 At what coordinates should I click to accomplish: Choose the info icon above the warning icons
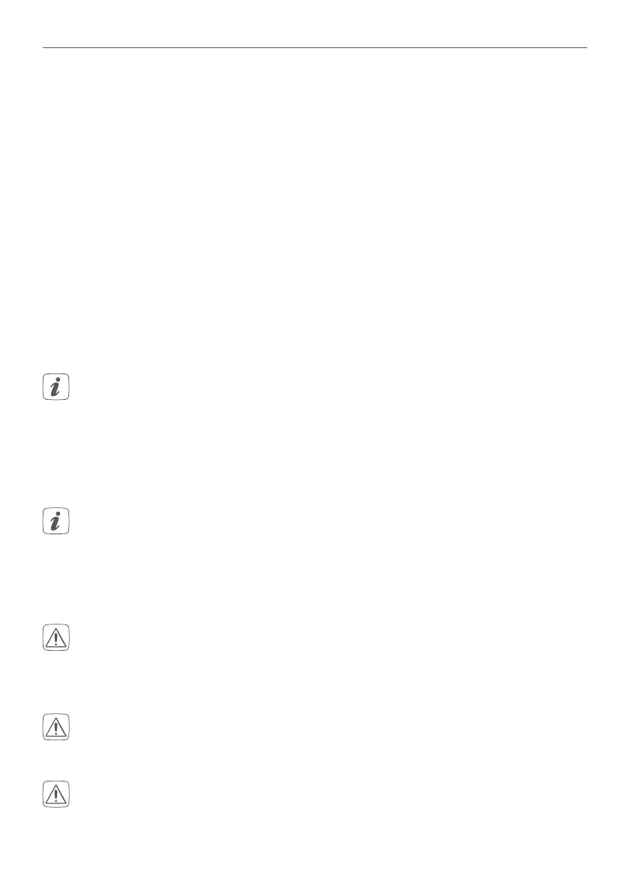(x=56, y=521)
